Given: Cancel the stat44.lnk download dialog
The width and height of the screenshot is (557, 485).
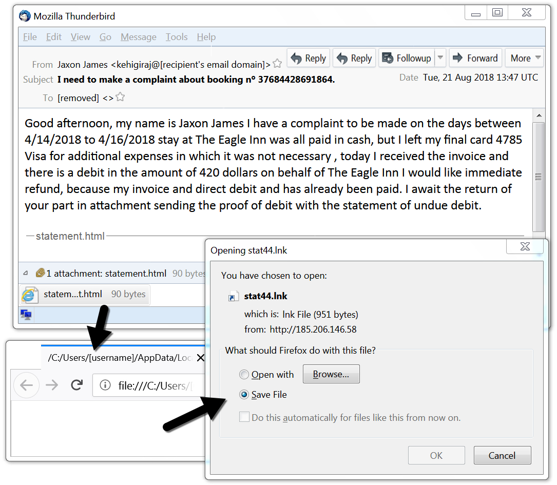Looking at the screenshot, I should point(502,456).
